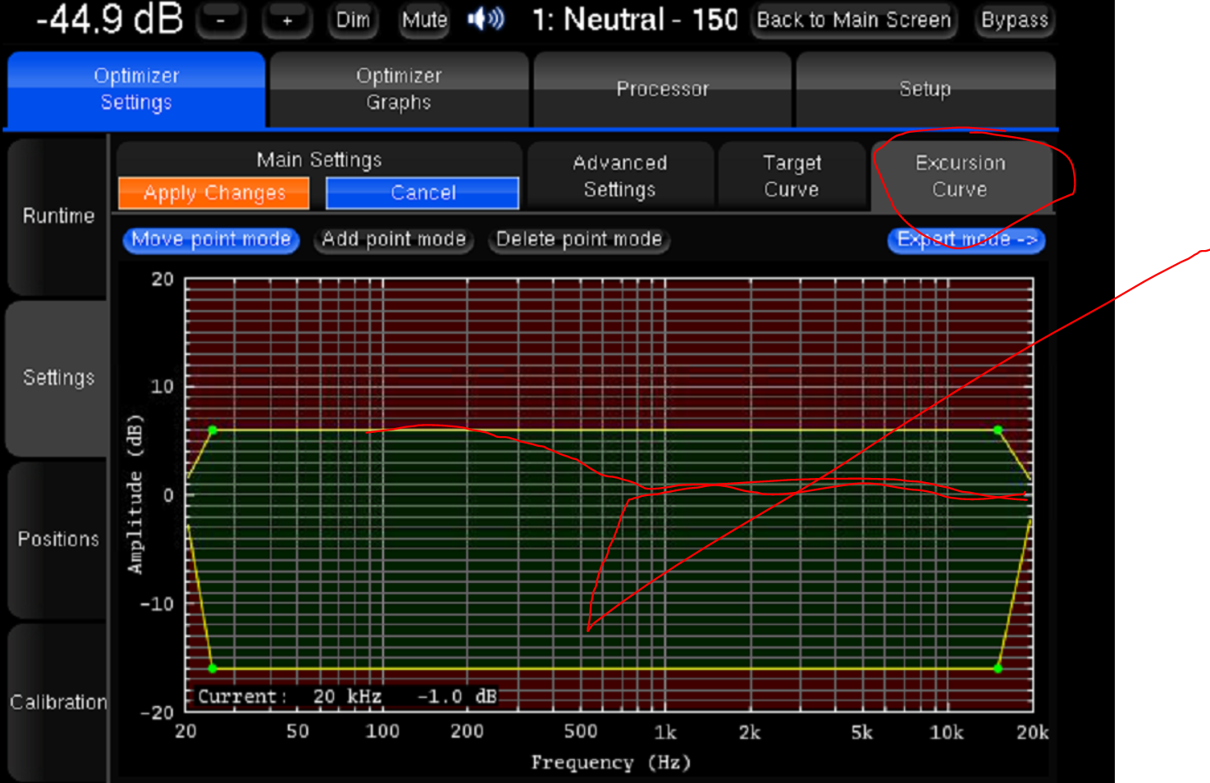This screenshot has width=1210, height=783.
Task: Increase volume with the plus button
Action: click(287, 20)
